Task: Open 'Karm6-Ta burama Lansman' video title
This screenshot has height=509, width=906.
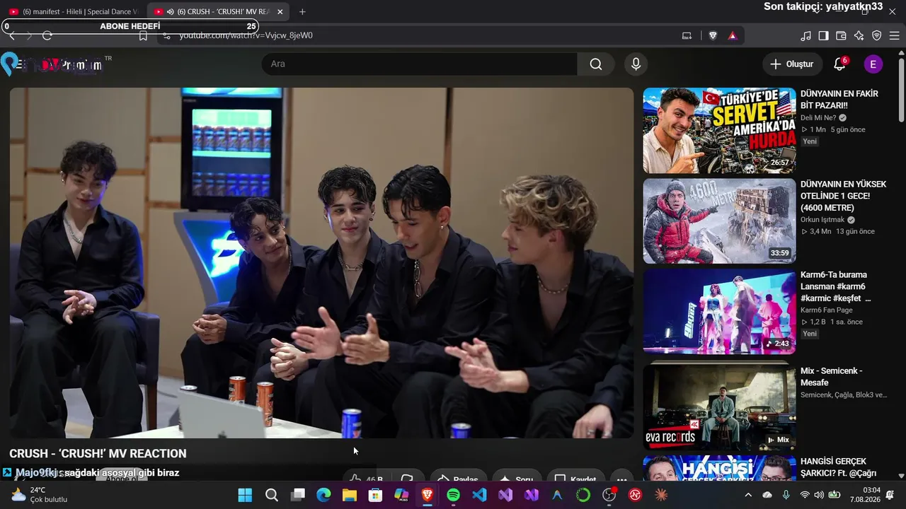Action: 836,286
